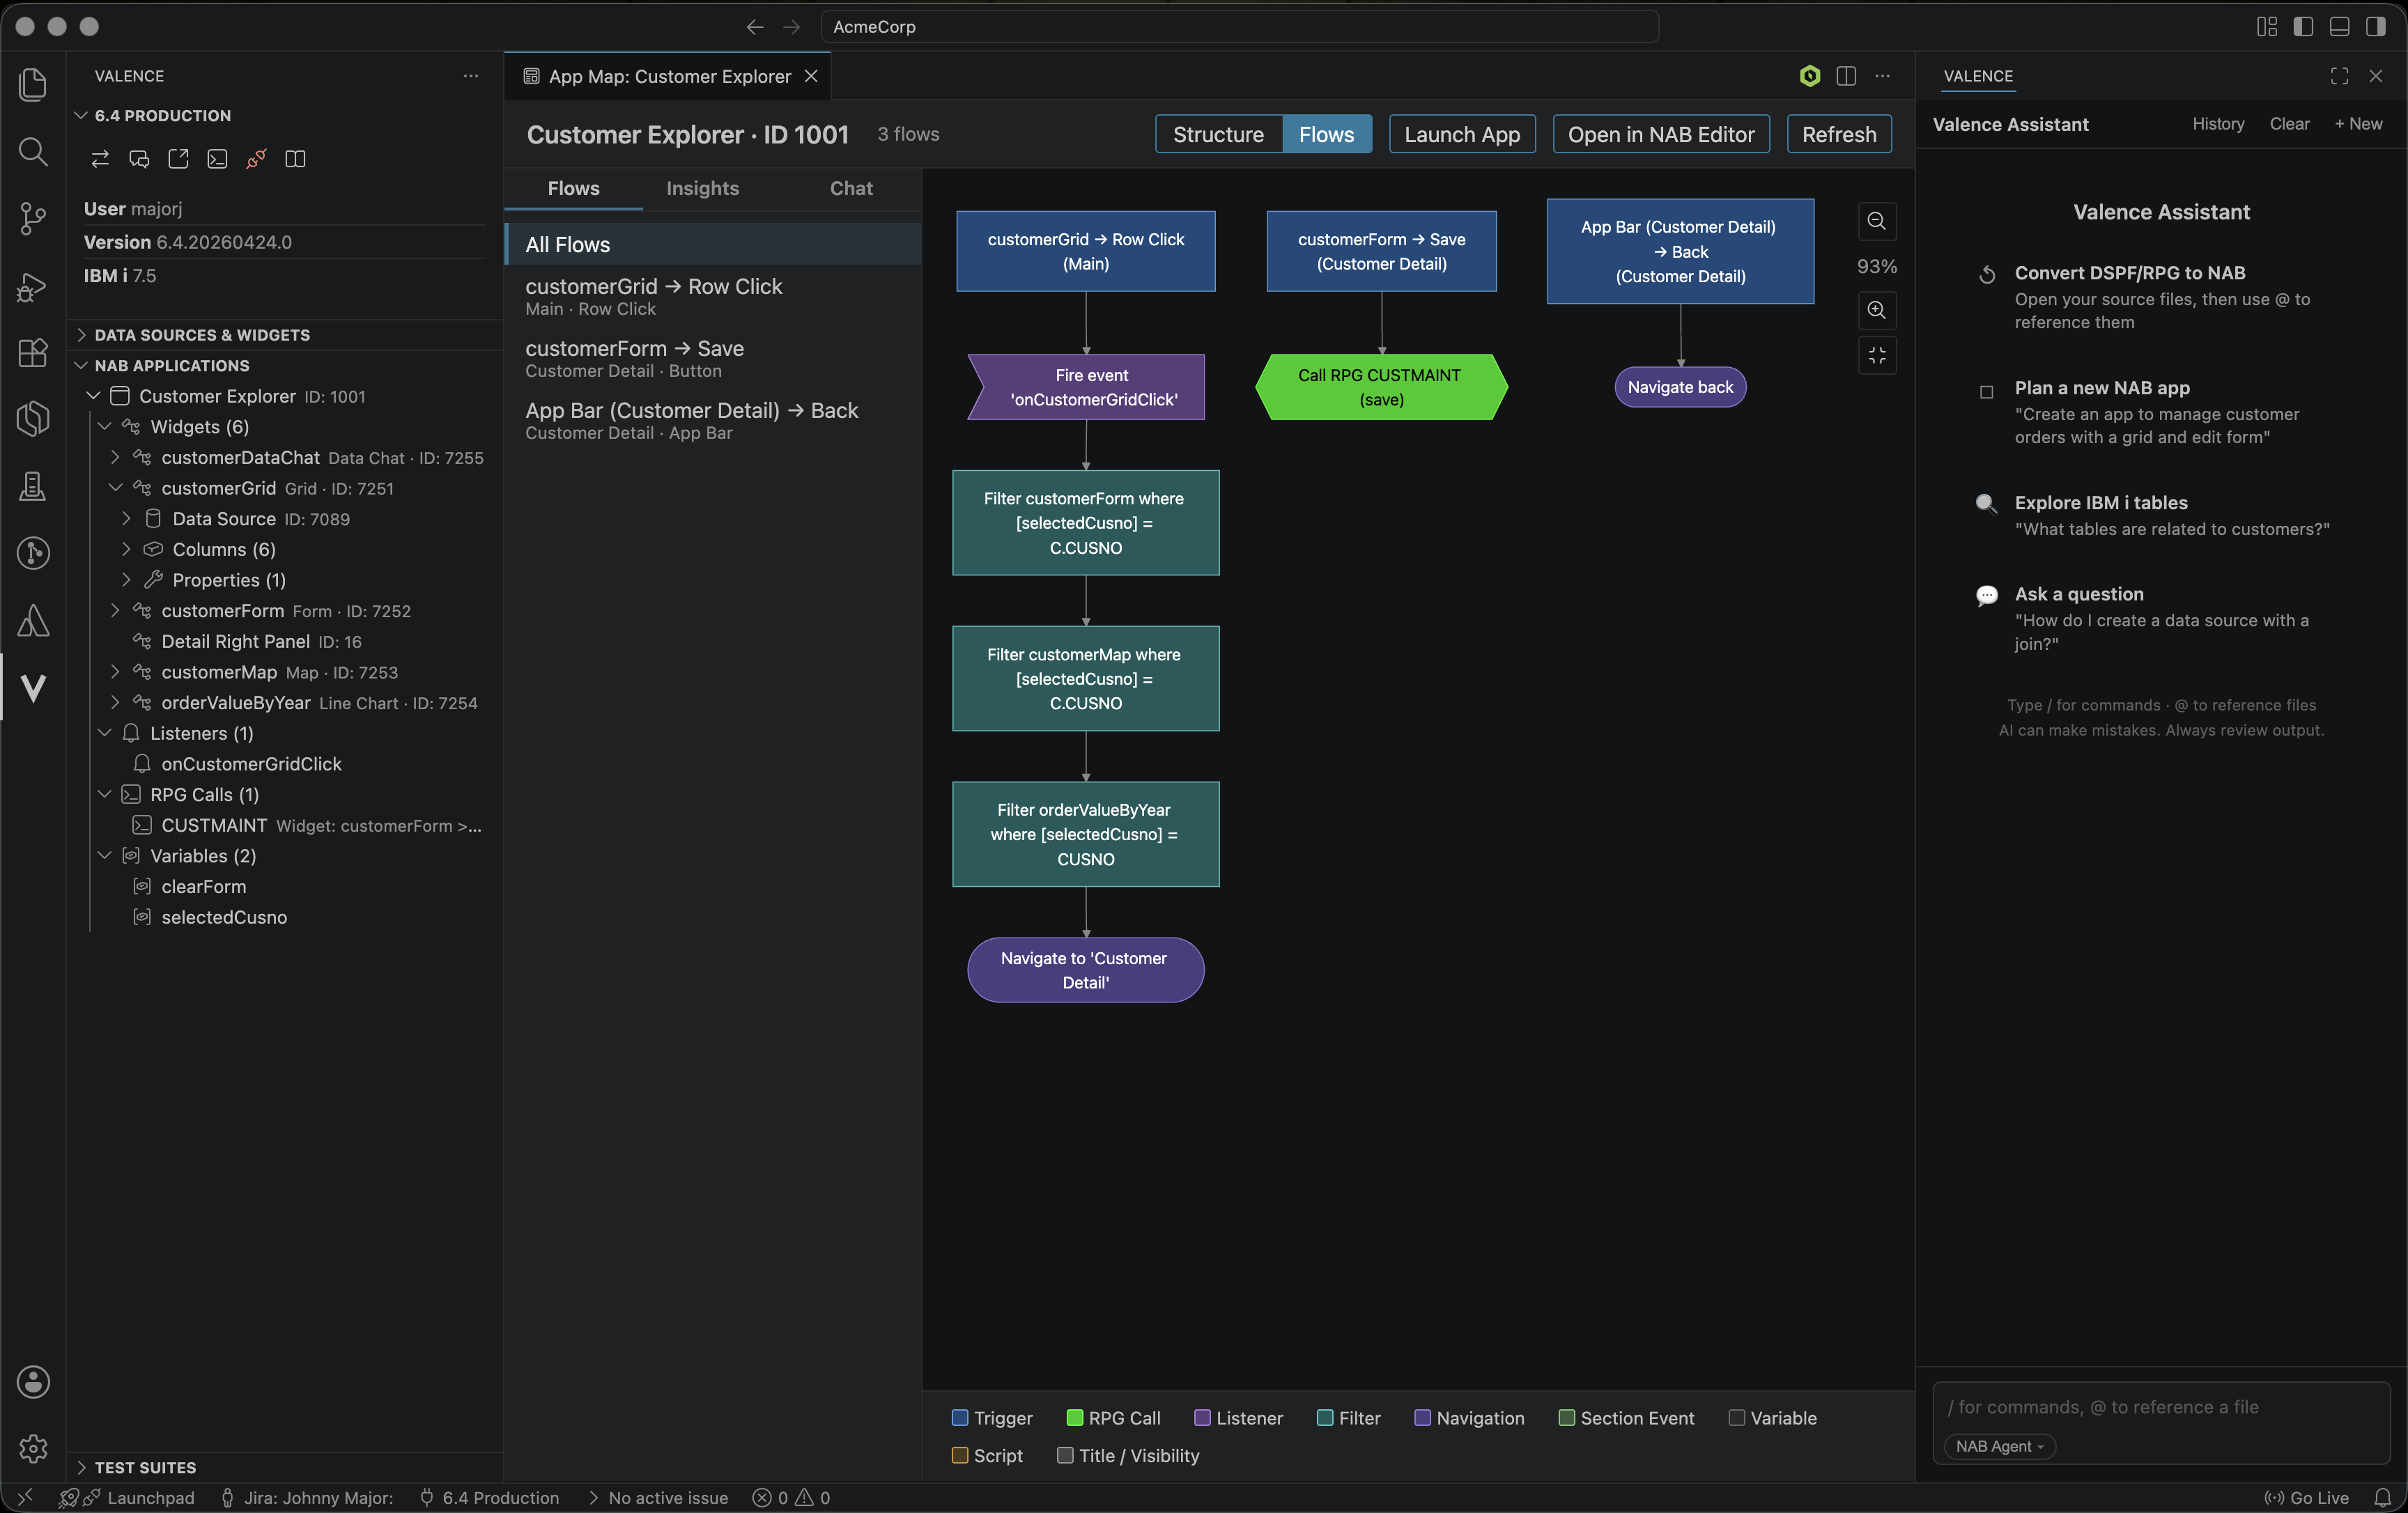
Task: Click the assistant prompt input field
Action: coord(2161,1407)
